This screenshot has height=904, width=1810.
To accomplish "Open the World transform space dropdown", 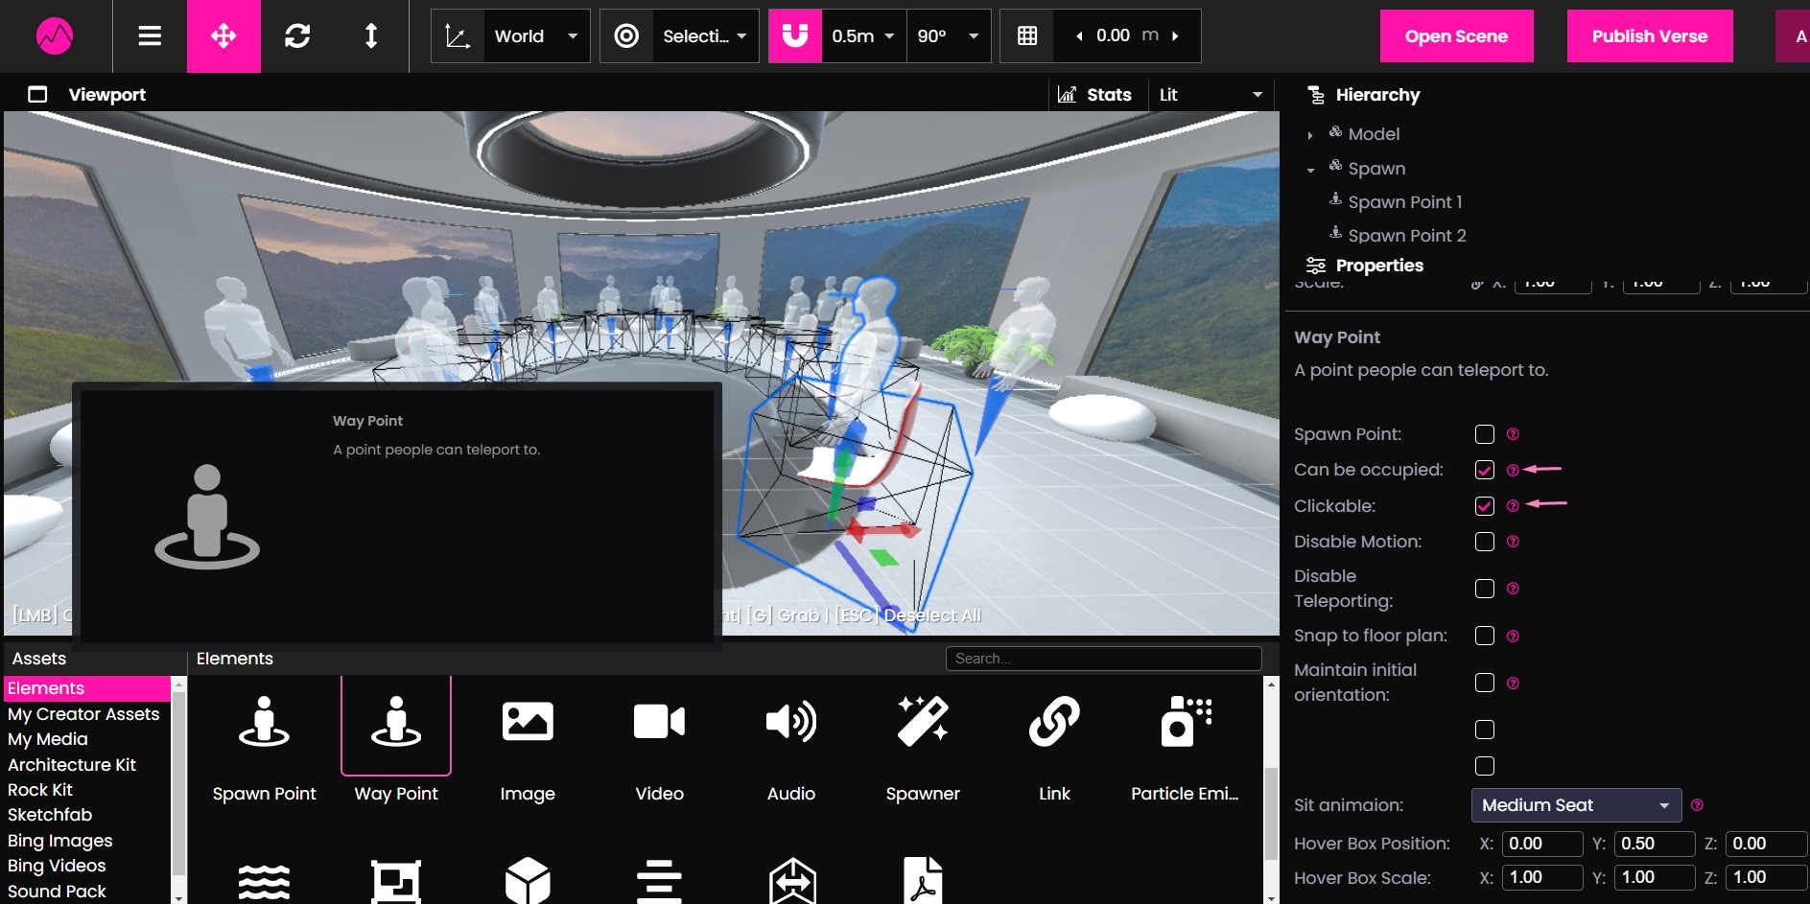I will [x=536, y=36].
